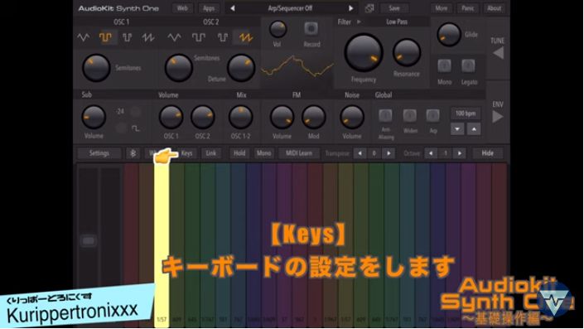The width and height of the screenshot is (584, 329).
Task: Click OSC 1 volume knob
Action: point(171,117)
